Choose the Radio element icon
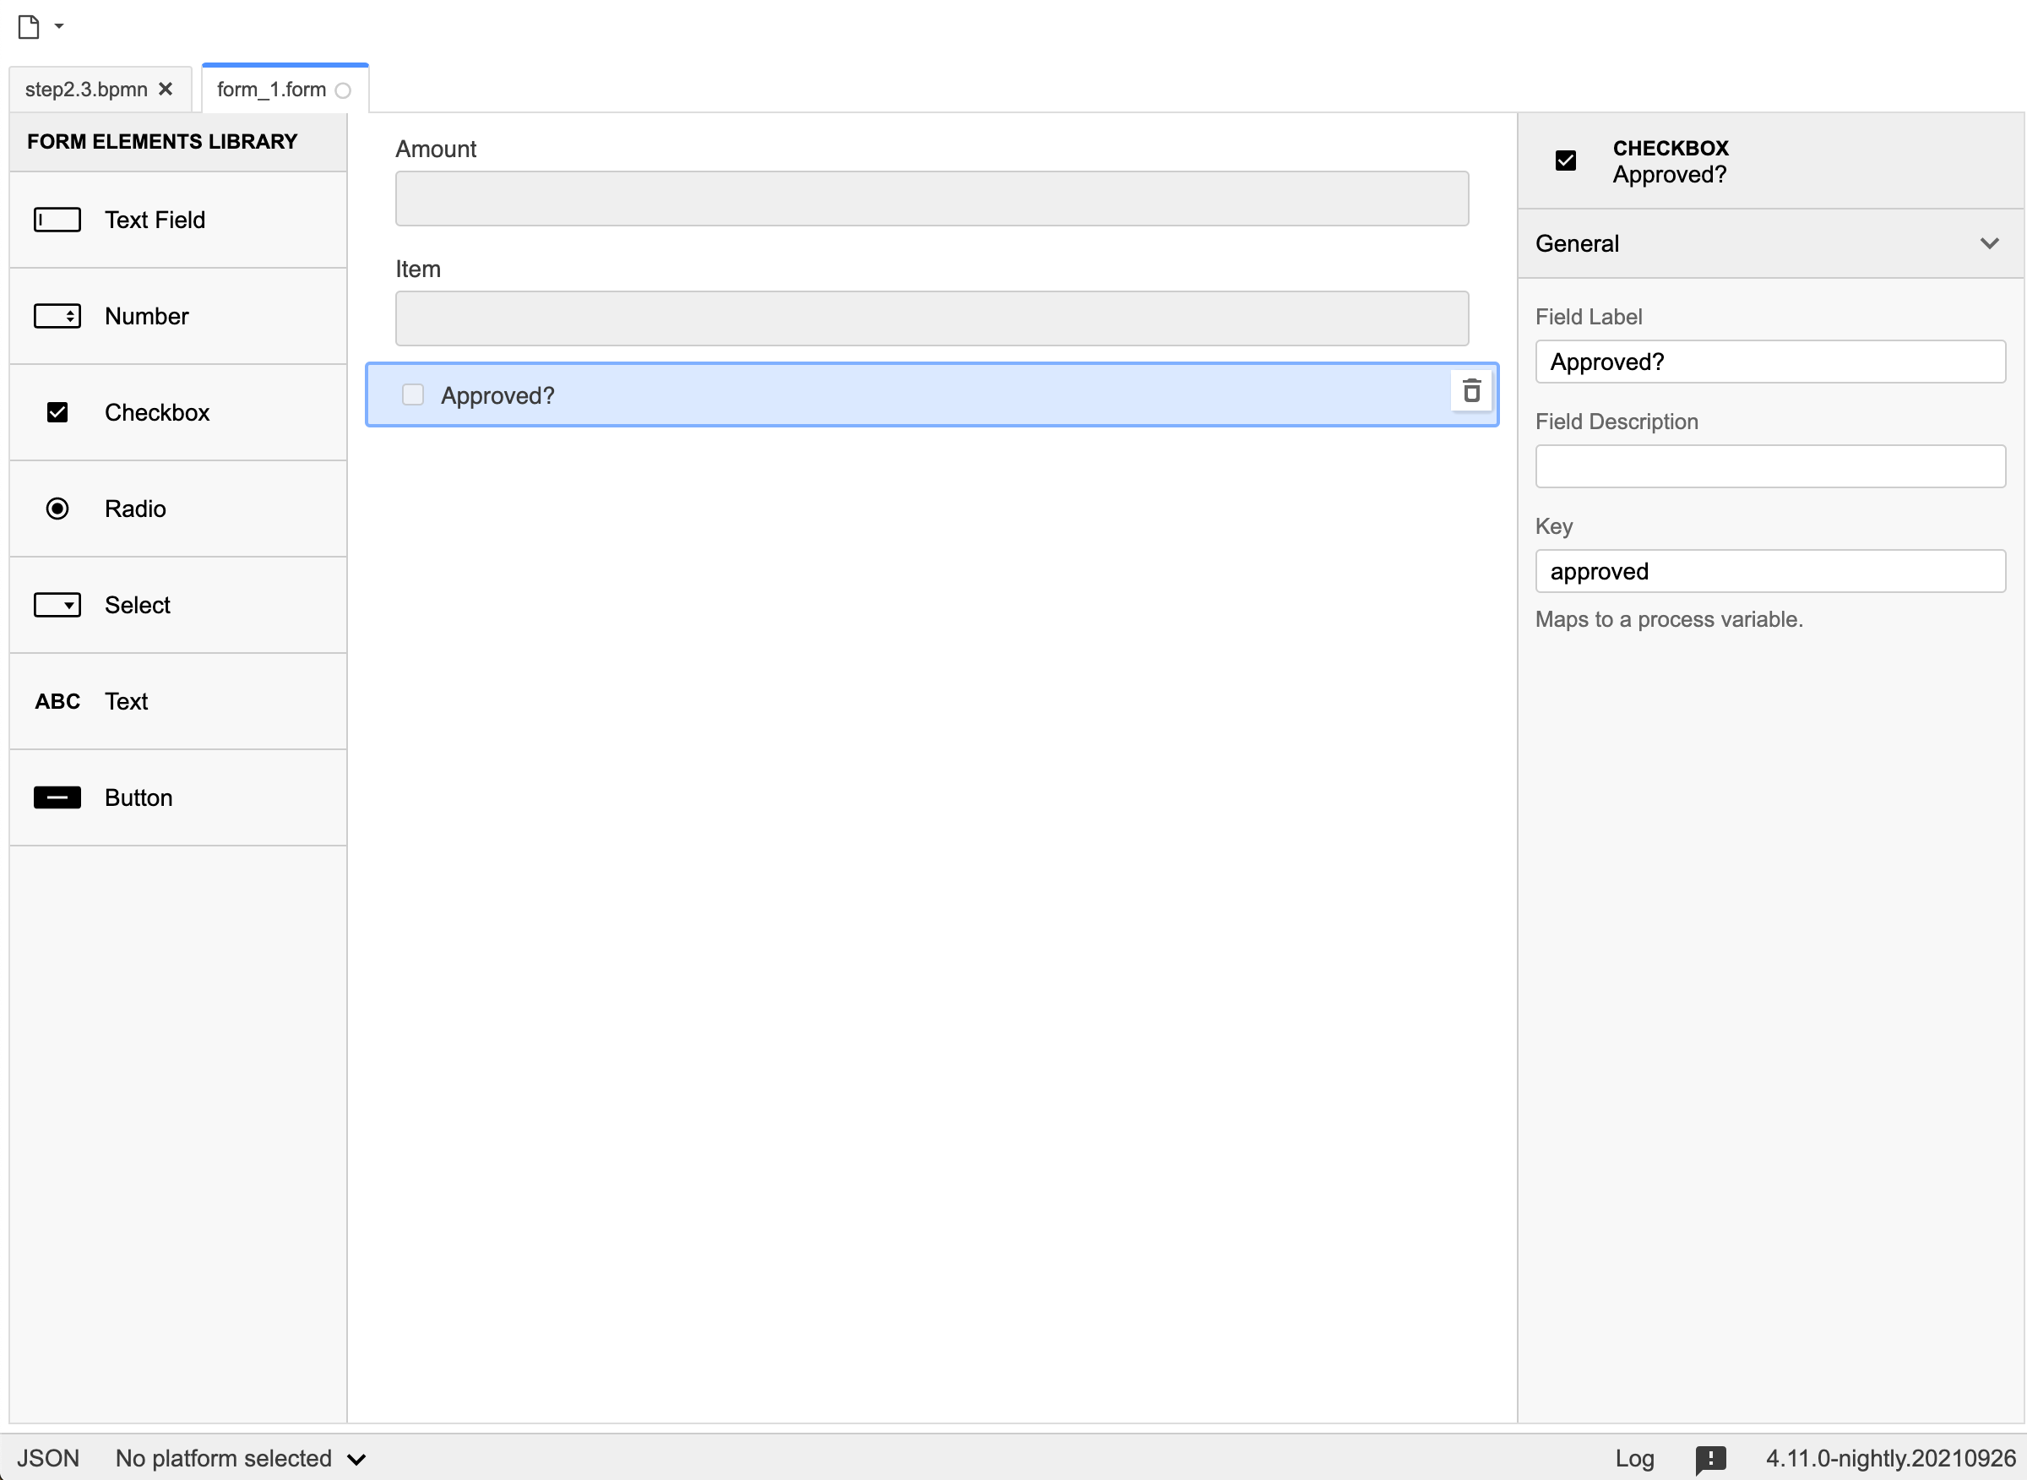Image resolution: width=2027 pixels, height=1480 pixels. pyautogui.click(x=57, y=509)
